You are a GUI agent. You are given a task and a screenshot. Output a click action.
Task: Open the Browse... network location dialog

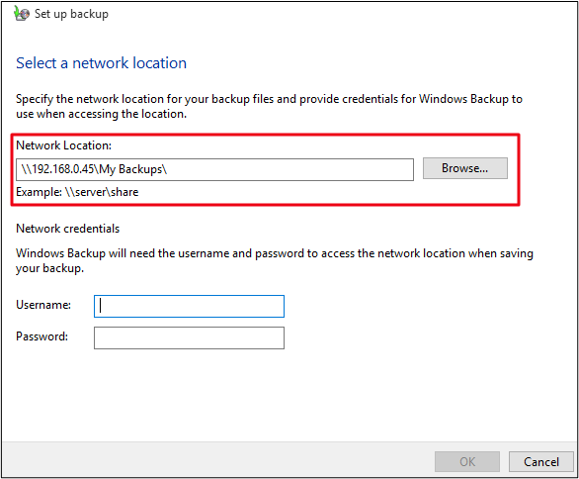[x=465, y=168]
